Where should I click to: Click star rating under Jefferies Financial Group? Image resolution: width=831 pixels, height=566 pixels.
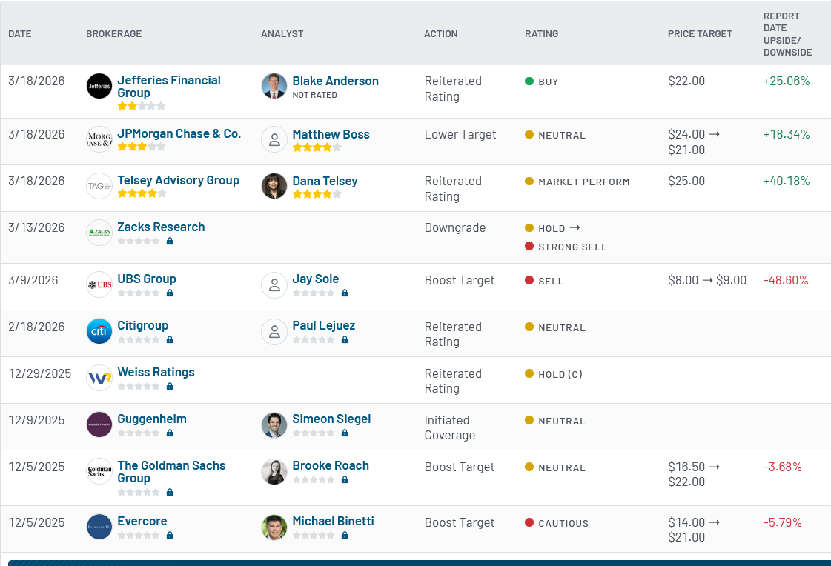coord(142,106)
